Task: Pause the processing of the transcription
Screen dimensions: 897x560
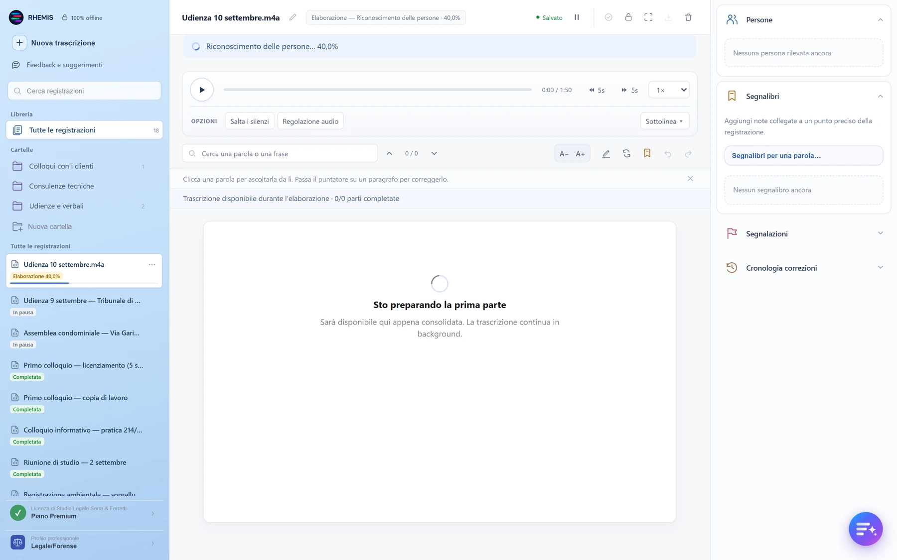Action: coord(577,17)
